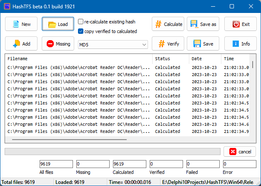Viewport: 261px width, 186px height.
Task: Click the All files count field
Action: (x=56, y=164)
